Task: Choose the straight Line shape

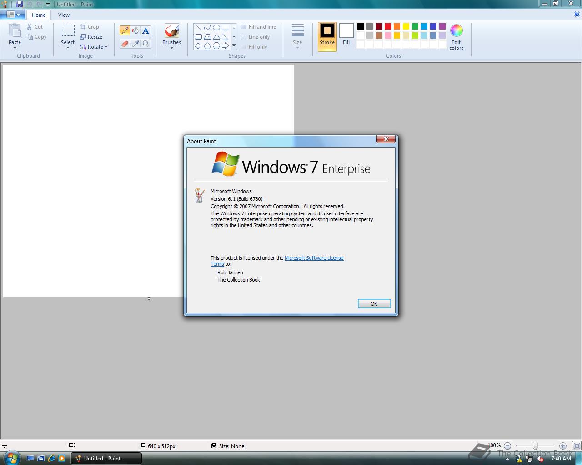Action: point(198,27)
